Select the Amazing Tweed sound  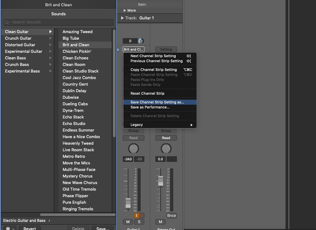tap(85, 32)
